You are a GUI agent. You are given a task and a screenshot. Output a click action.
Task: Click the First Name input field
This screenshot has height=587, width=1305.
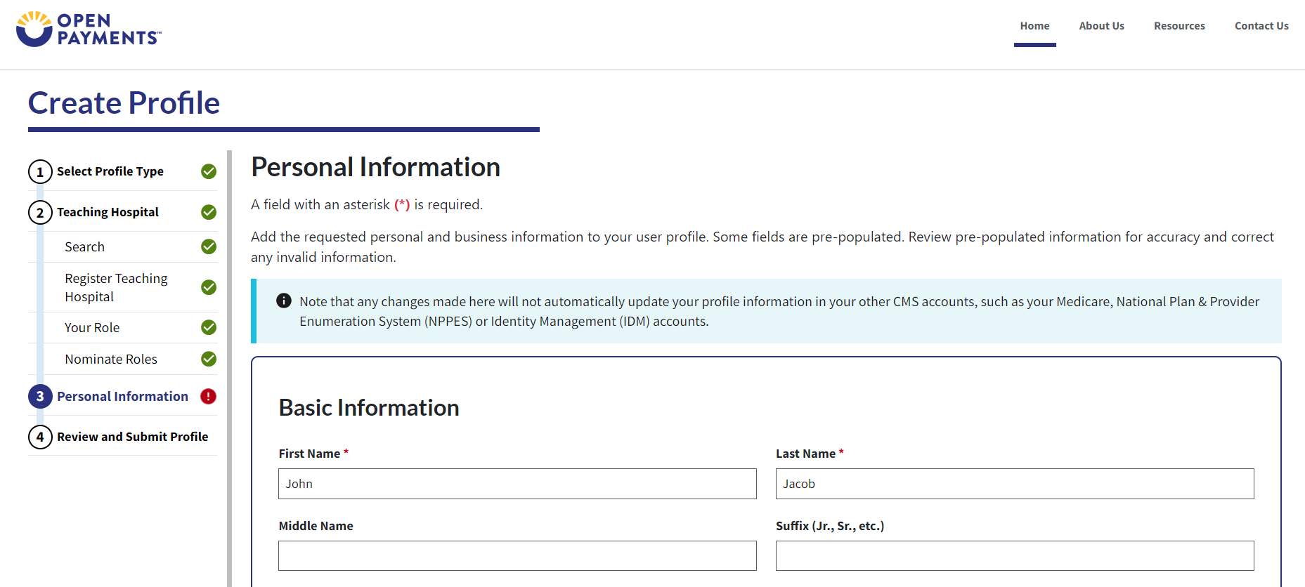tap(517, 484)
